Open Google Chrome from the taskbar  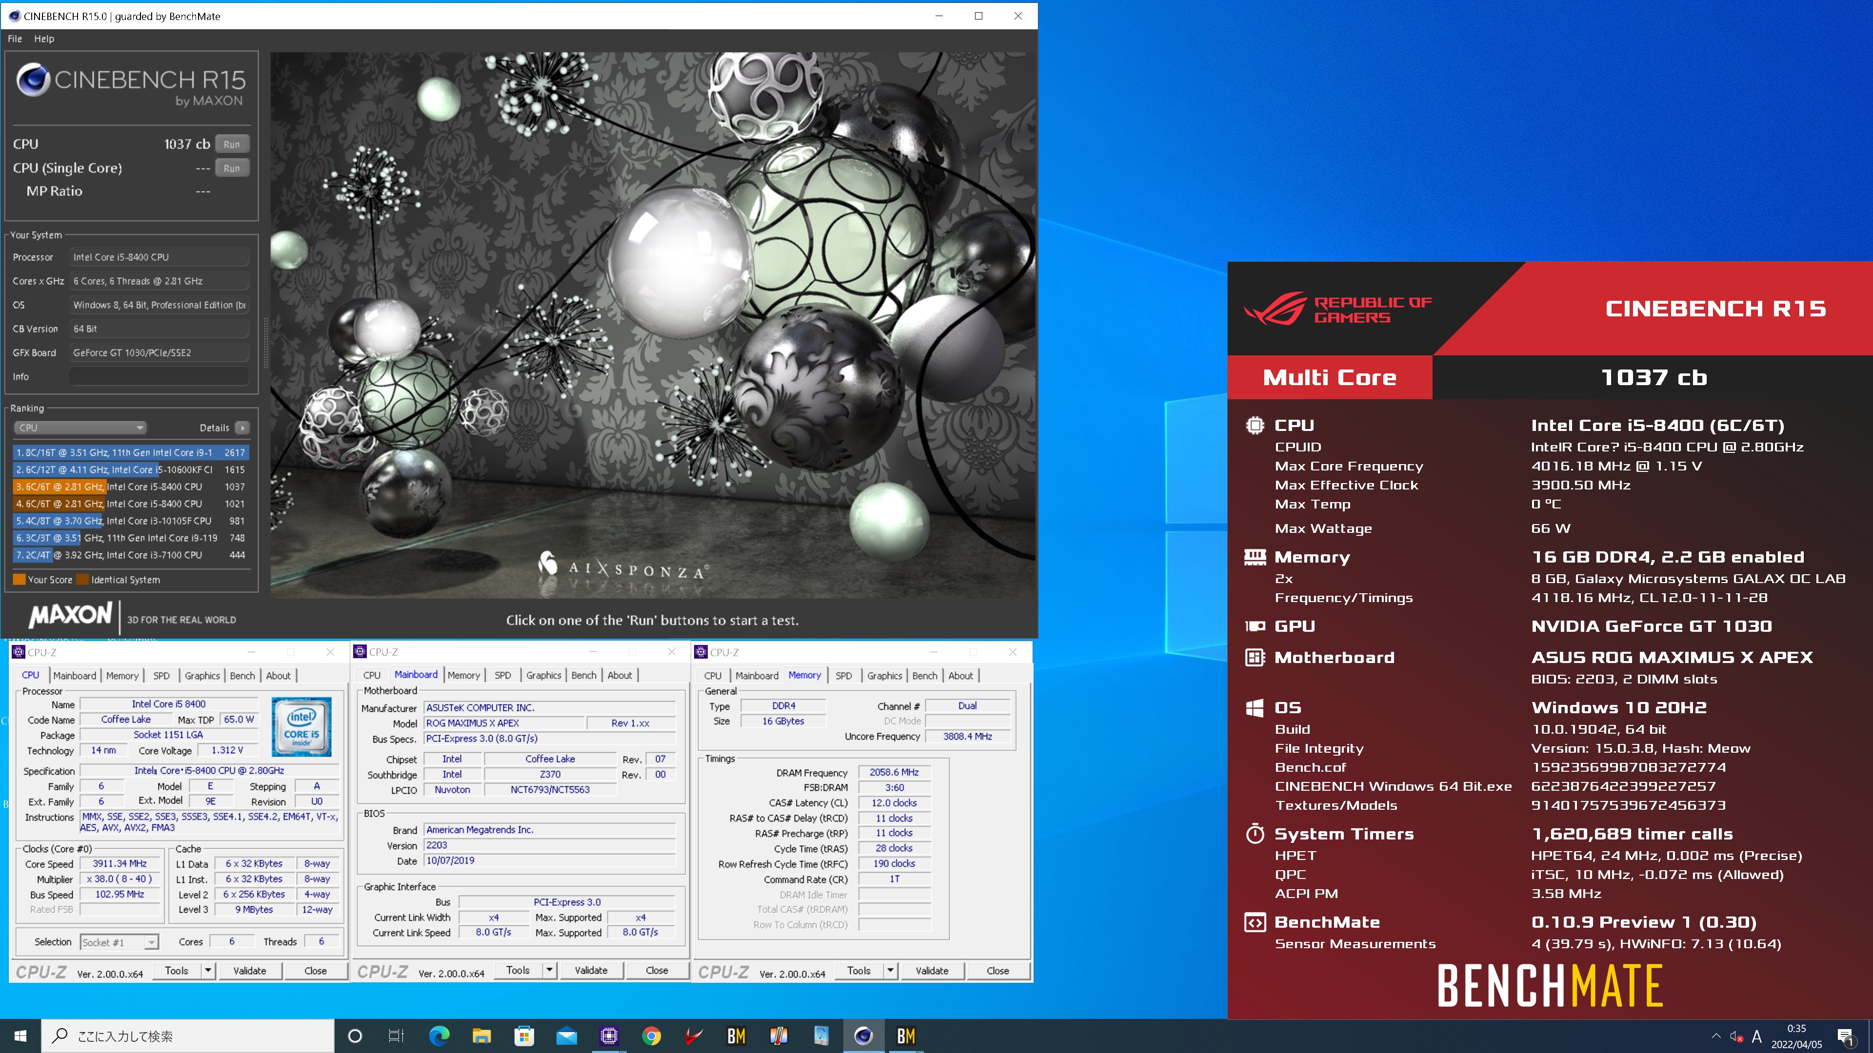coord(652,1035)
